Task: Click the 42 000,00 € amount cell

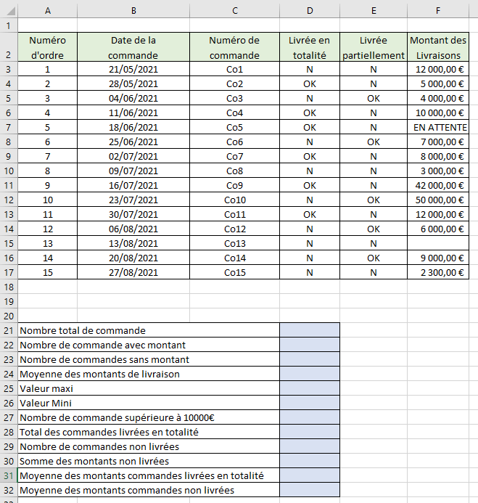Action: coord(437,185)
